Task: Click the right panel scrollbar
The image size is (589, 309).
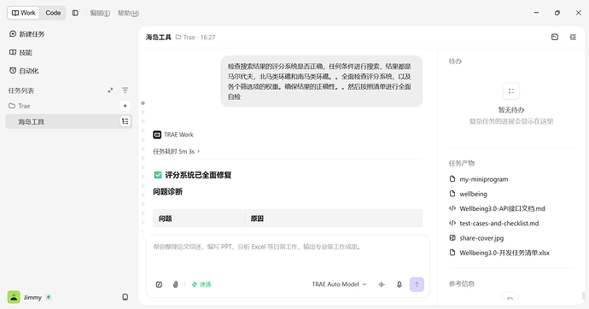Action: click(x=583, y=296)
